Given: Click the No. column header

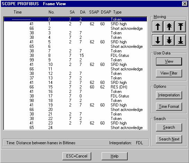Looking at the screenshot, I should click(51, 12).
